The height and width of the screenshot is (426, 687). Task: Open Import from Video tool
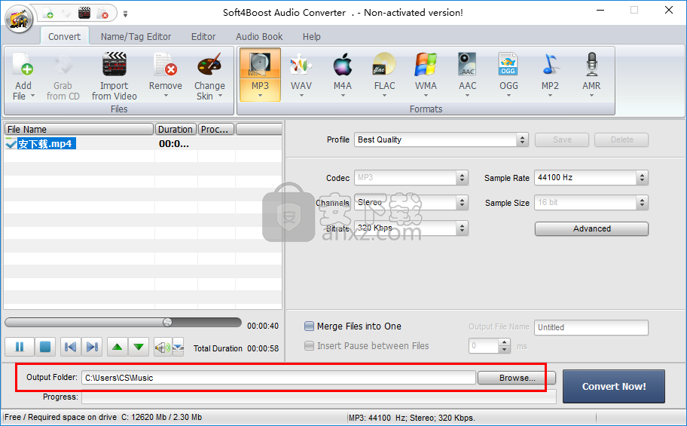[114, 76]
